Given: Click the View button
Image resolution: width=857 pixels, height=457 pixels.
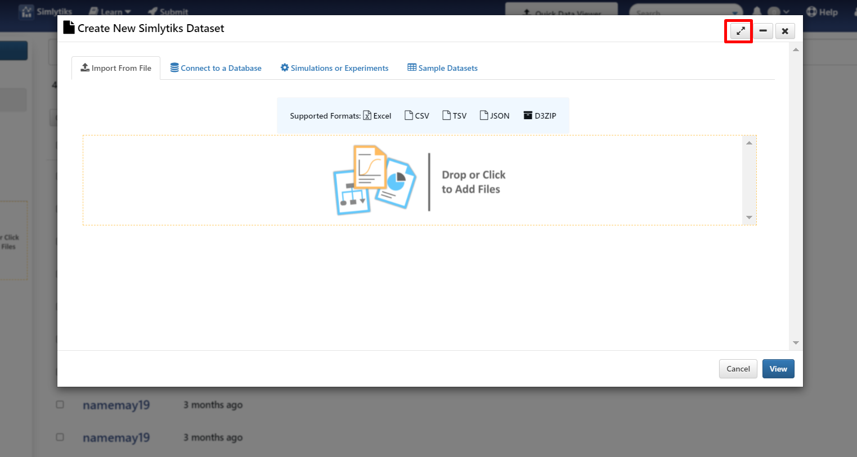Looking at the screenshot, I should coord(778,369).
